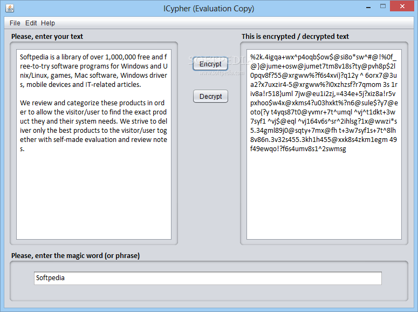418x312 pixels.
Task: Click the Decrypt button
Action: pyautogui.click(x=210, y=96)
